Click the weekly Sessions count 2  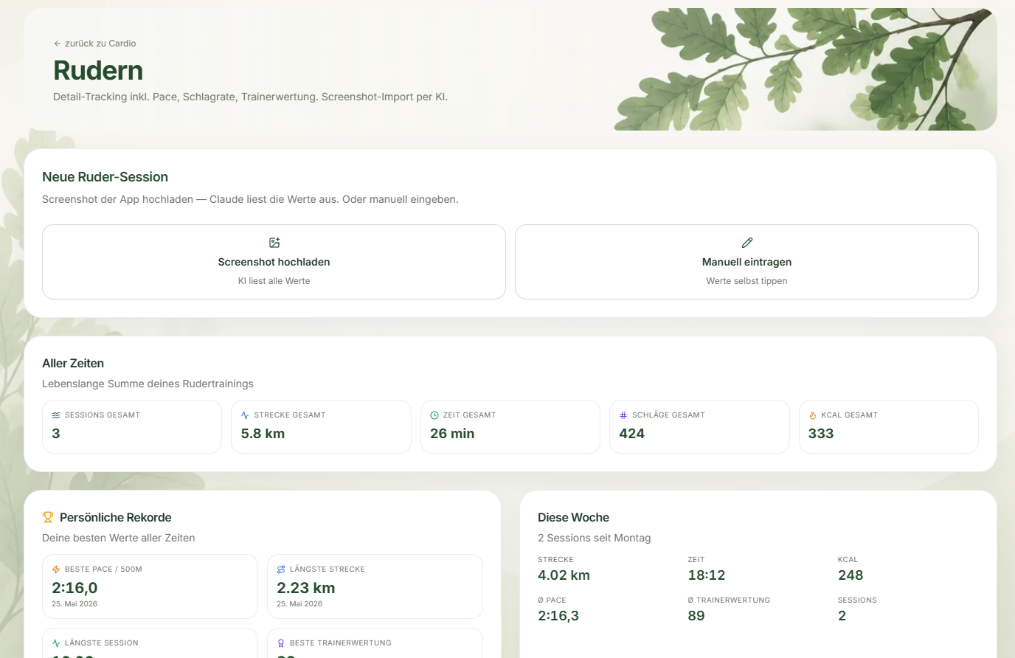pyautogui.click(x=842, y=616)
